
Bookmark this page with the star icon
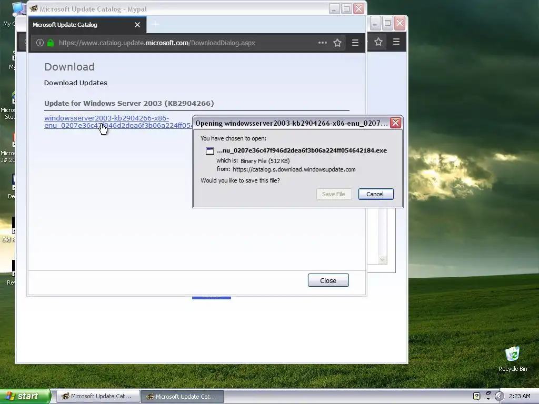coord(337,43)
